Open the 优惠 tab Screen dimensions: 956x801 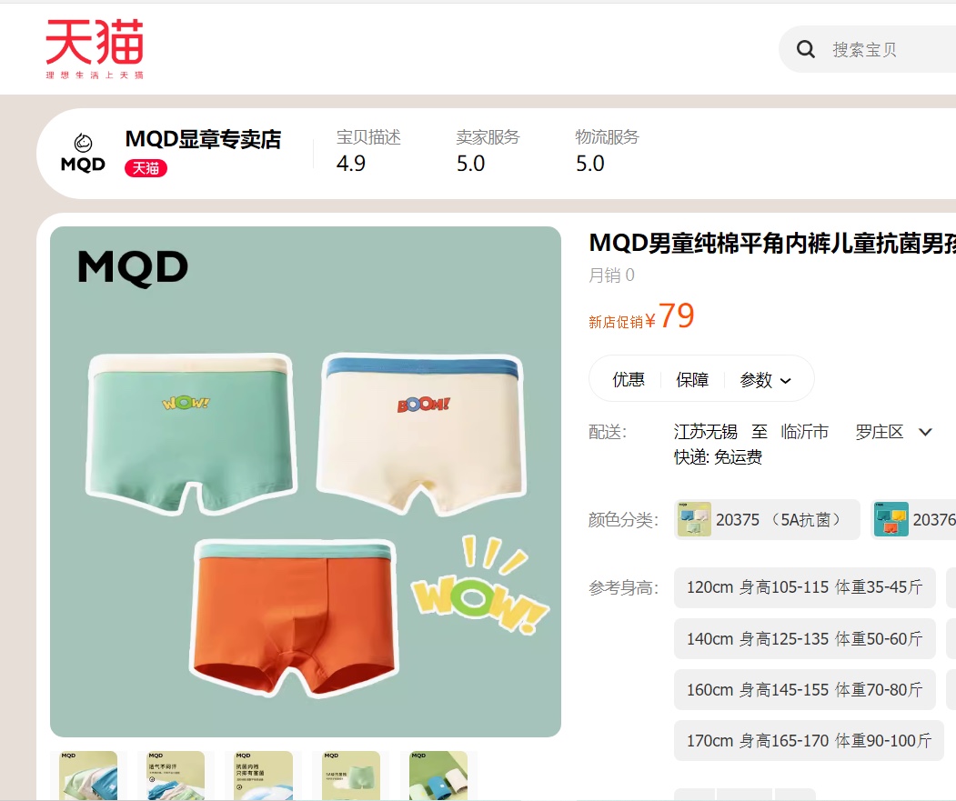click(628, 380)
